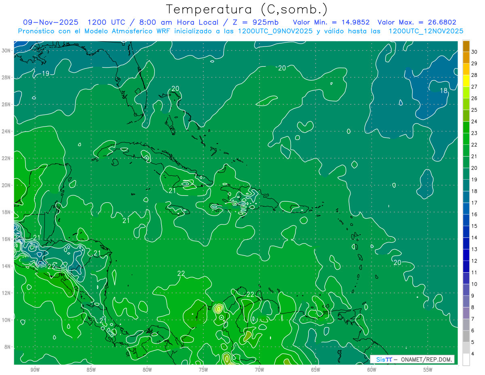Image resolution: width=485 pixels, height=375 pixels.
Task: Click the '5' label on the color scale
Action: click(473, 342)
